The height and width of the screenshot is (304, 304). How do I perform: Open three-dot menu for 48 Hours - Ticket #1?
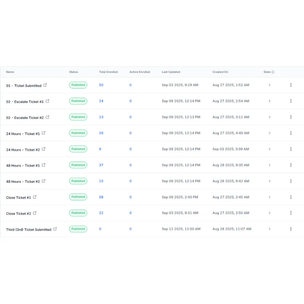[x=291, y=165]
